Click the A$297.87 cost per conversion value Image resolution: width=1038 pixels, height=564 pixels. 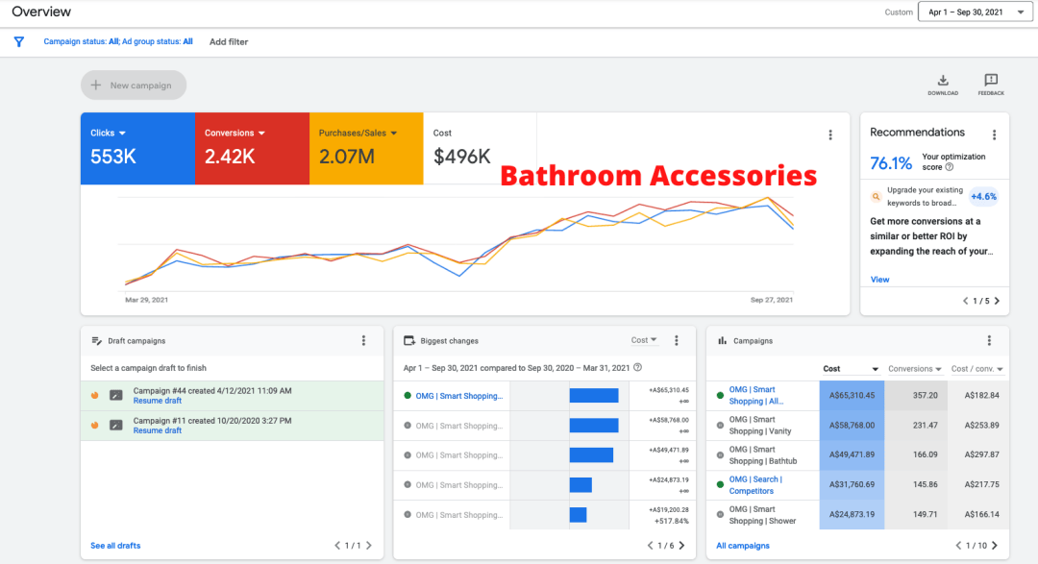pos(981,454)
